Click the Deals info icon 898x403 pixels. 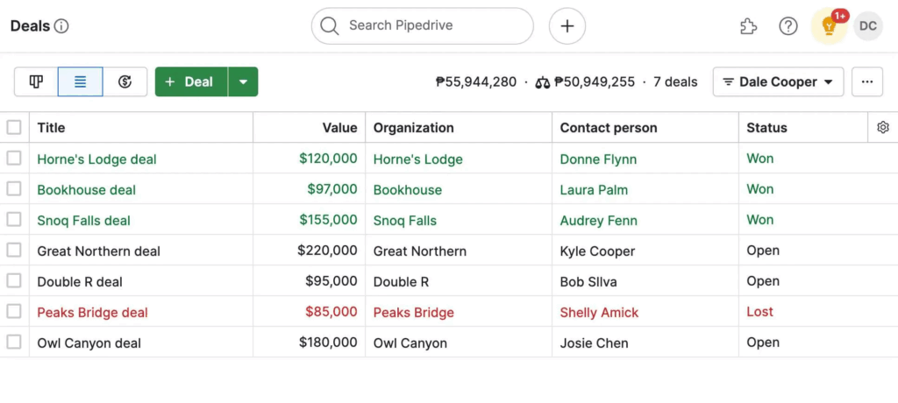point(61,26)
